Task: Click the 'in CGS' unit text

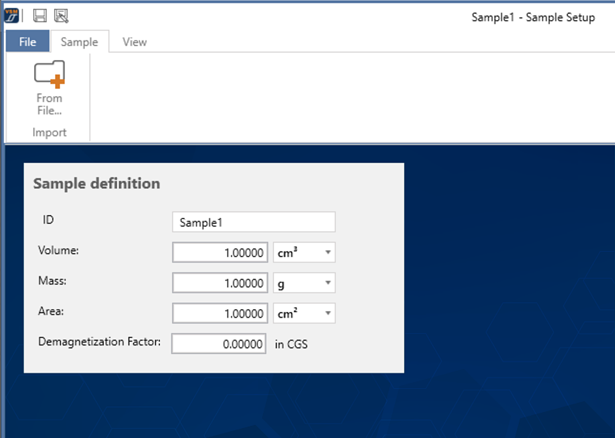Action: [291, 344]
